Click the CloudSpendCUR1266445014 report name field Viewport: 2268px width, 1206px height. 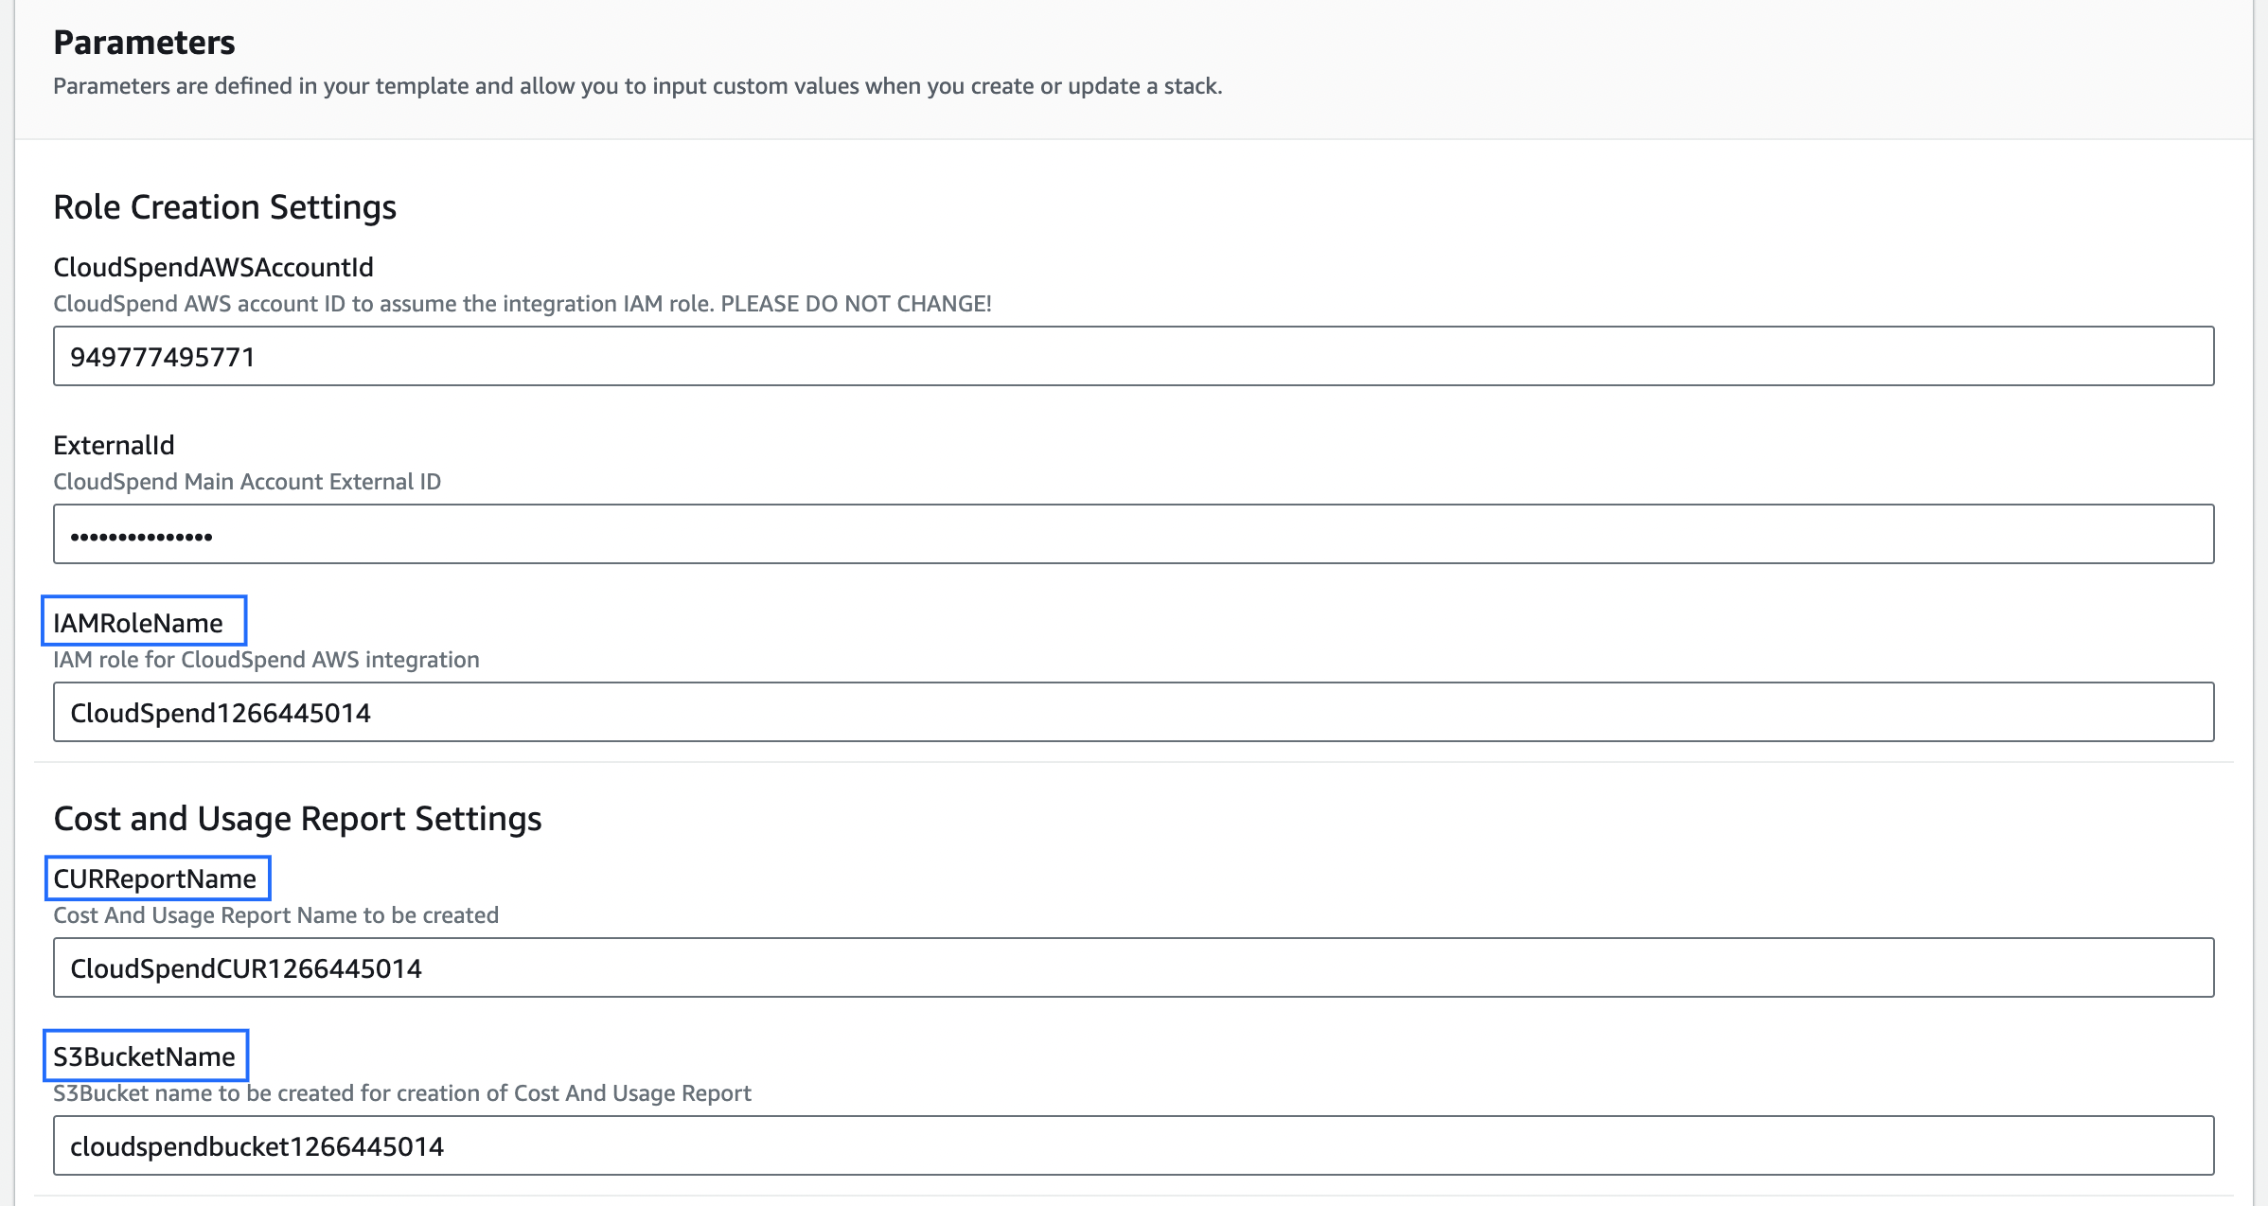click(x=1132, y=967)
